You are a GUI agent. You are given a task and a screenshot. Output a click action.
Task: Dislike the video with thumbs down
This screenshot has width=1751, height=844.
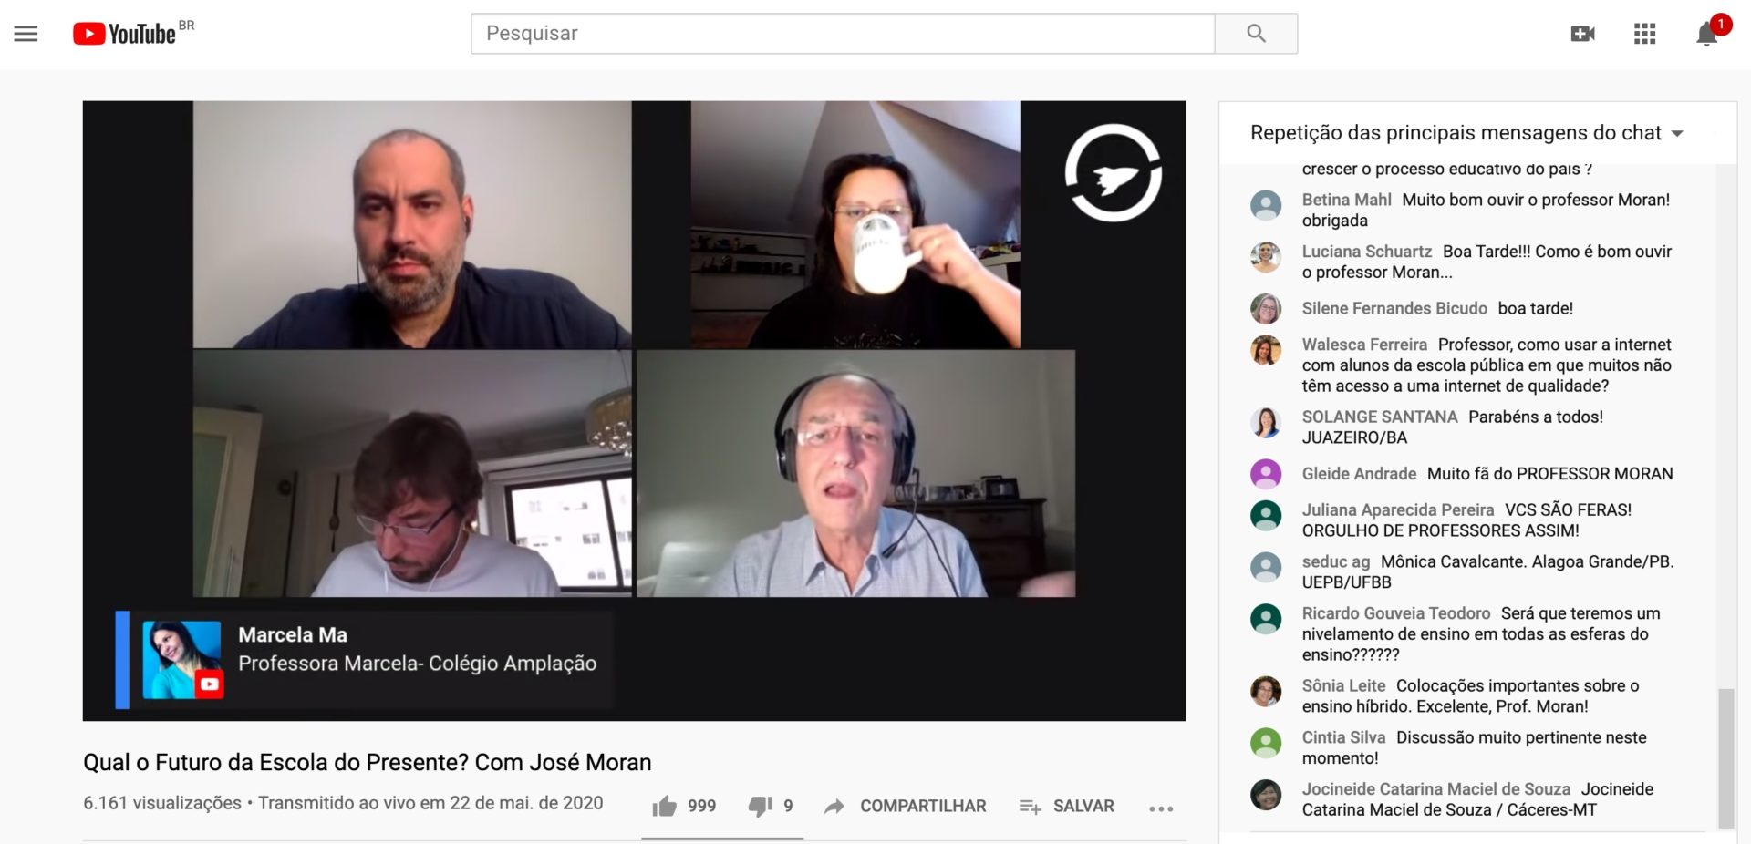tap(761, 806)
